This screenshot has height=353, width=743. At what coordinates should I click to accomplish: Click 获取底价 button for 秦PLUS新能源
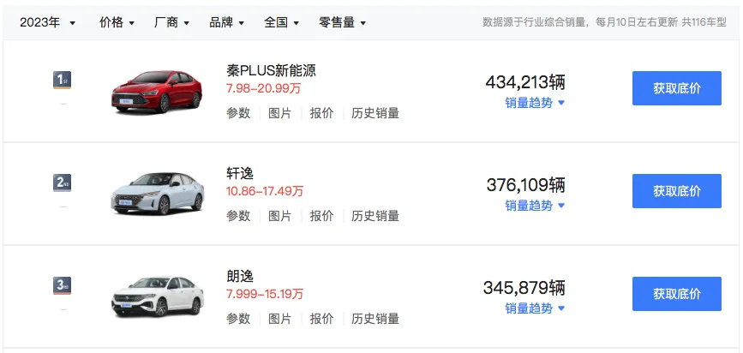[x=677, y=88]
